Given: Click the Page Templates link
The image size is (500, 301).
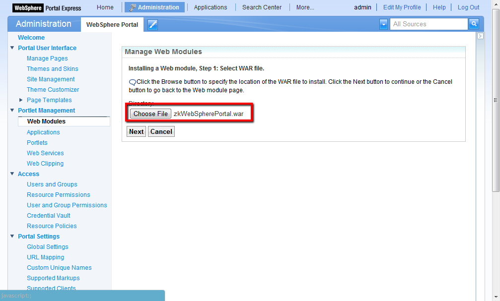Looking at the screenshot, I should click(49, 100).
